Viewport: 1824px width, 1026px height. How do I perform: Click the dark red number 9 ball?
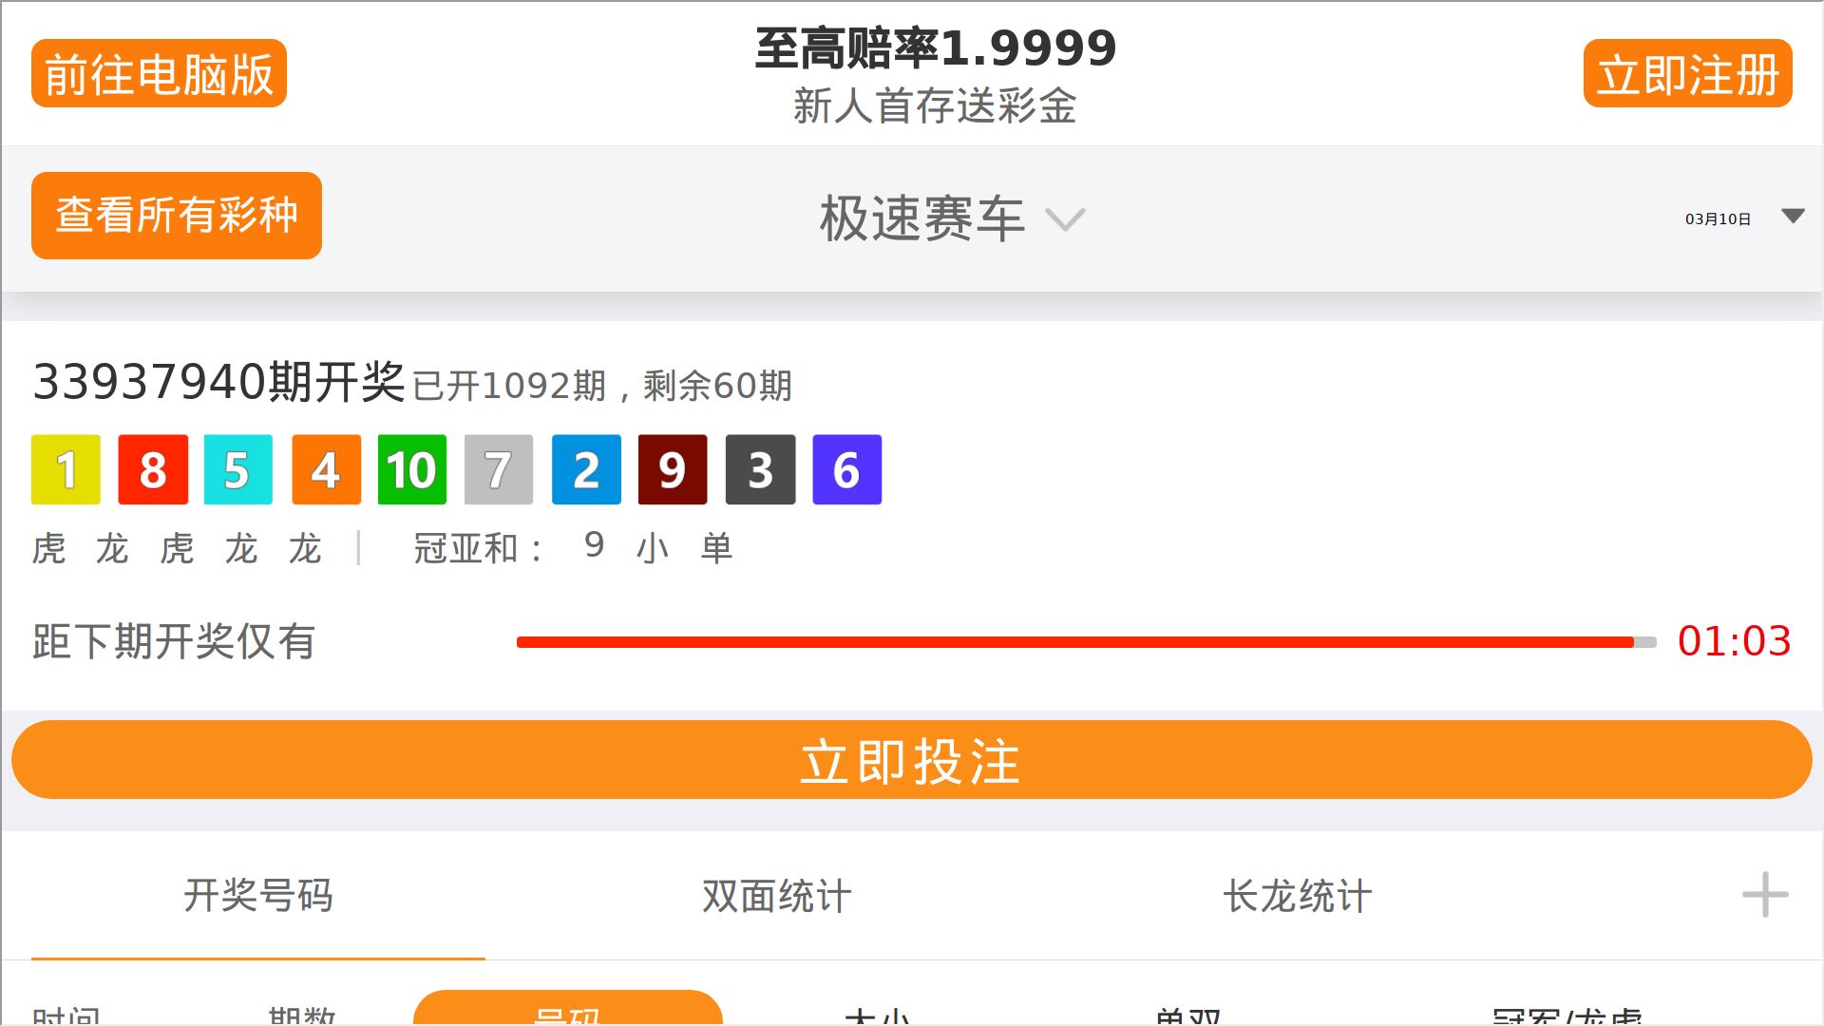(x=673, y=469)
